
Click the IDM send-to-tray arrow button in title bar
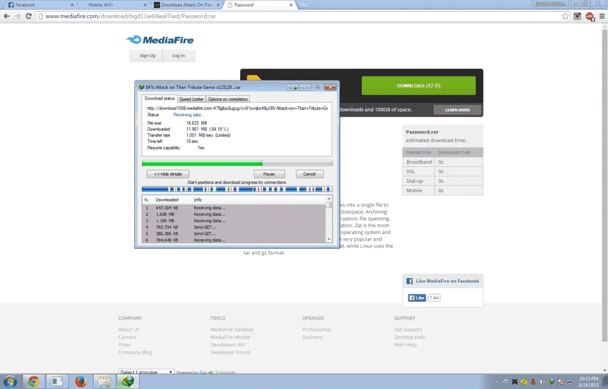pos(293,87)
